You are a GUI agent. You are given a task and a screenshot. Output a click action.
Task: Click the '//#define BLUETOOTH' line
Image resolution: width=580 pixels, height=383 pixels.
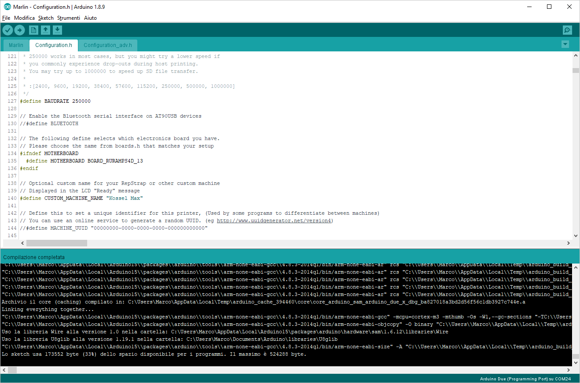[49, 123]
